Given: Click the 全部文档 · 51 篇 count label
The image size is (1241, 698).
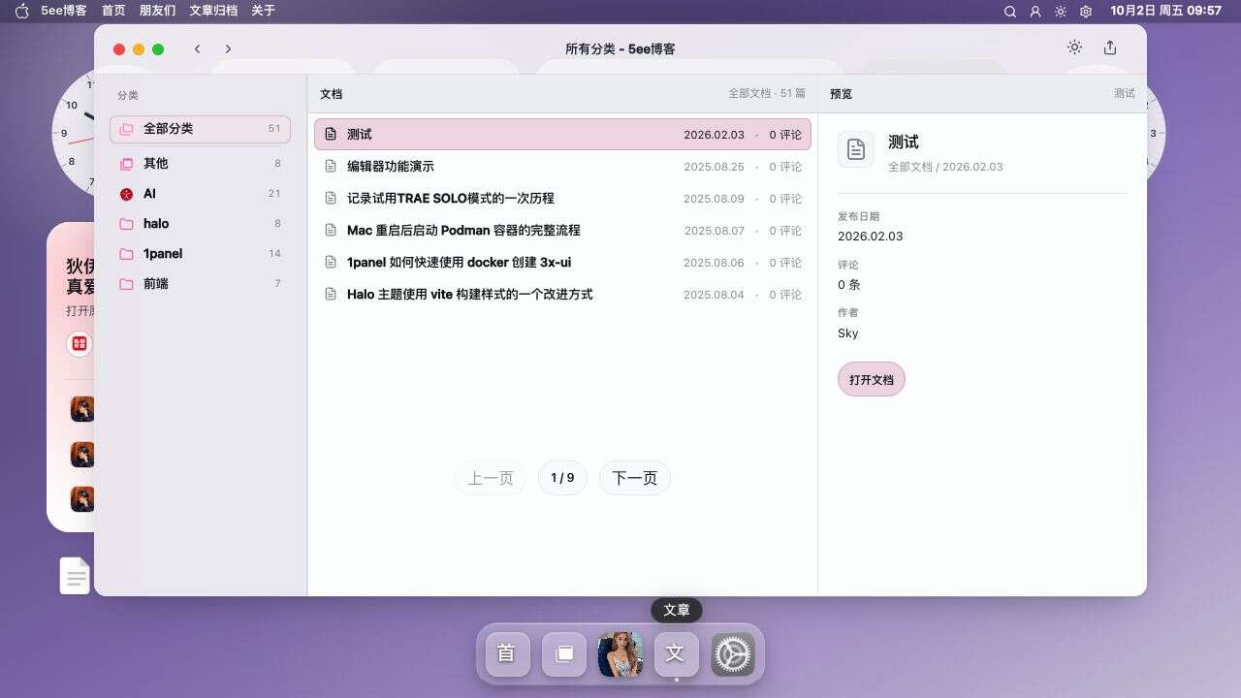Looking at the screenshot, I should (767, 94).
